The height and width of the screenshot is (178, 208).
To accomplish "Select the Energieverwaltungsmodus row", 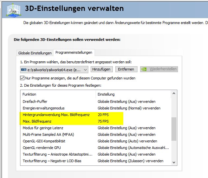I will pos(96,108).
